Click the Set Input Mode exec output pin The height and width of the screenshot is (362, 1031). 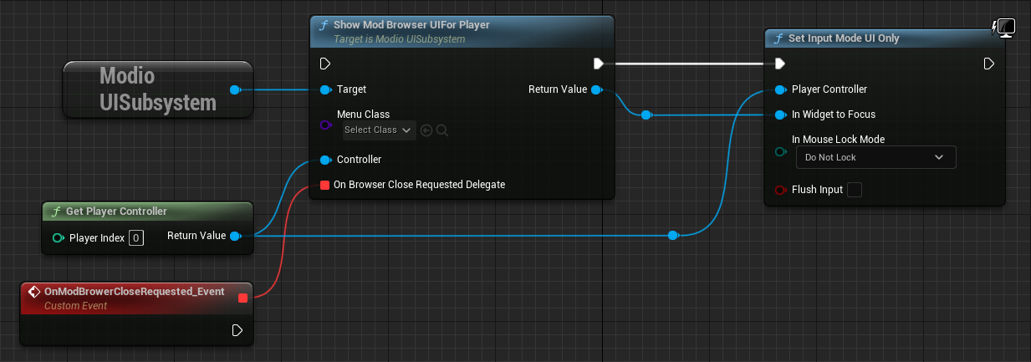(989, 64)
